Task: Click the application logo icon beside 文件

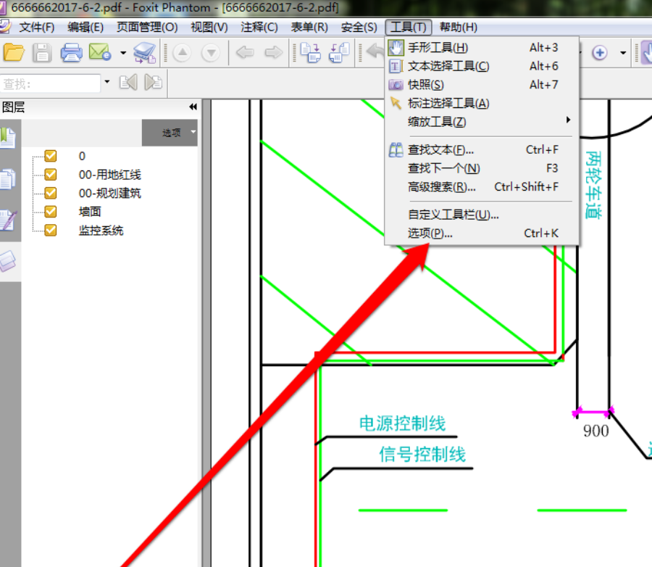Action: (x=5, y=26)
